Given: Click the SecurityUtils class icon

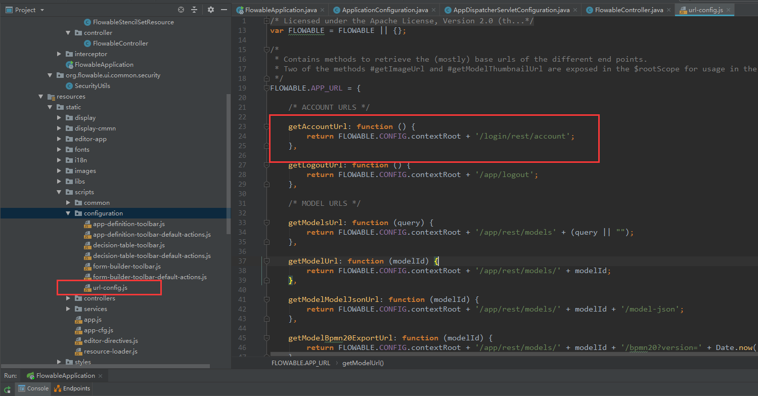Looking at the screenshot, I should point(70,86).
